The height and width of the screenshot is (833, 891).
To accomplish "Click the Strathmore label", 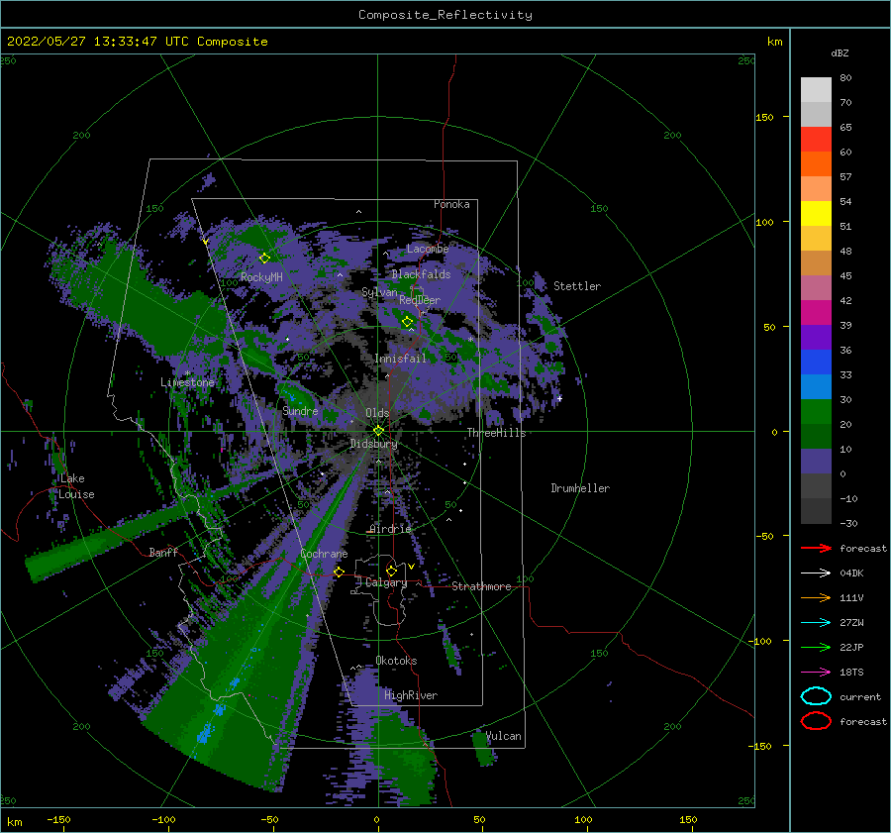I will [481, 586].
